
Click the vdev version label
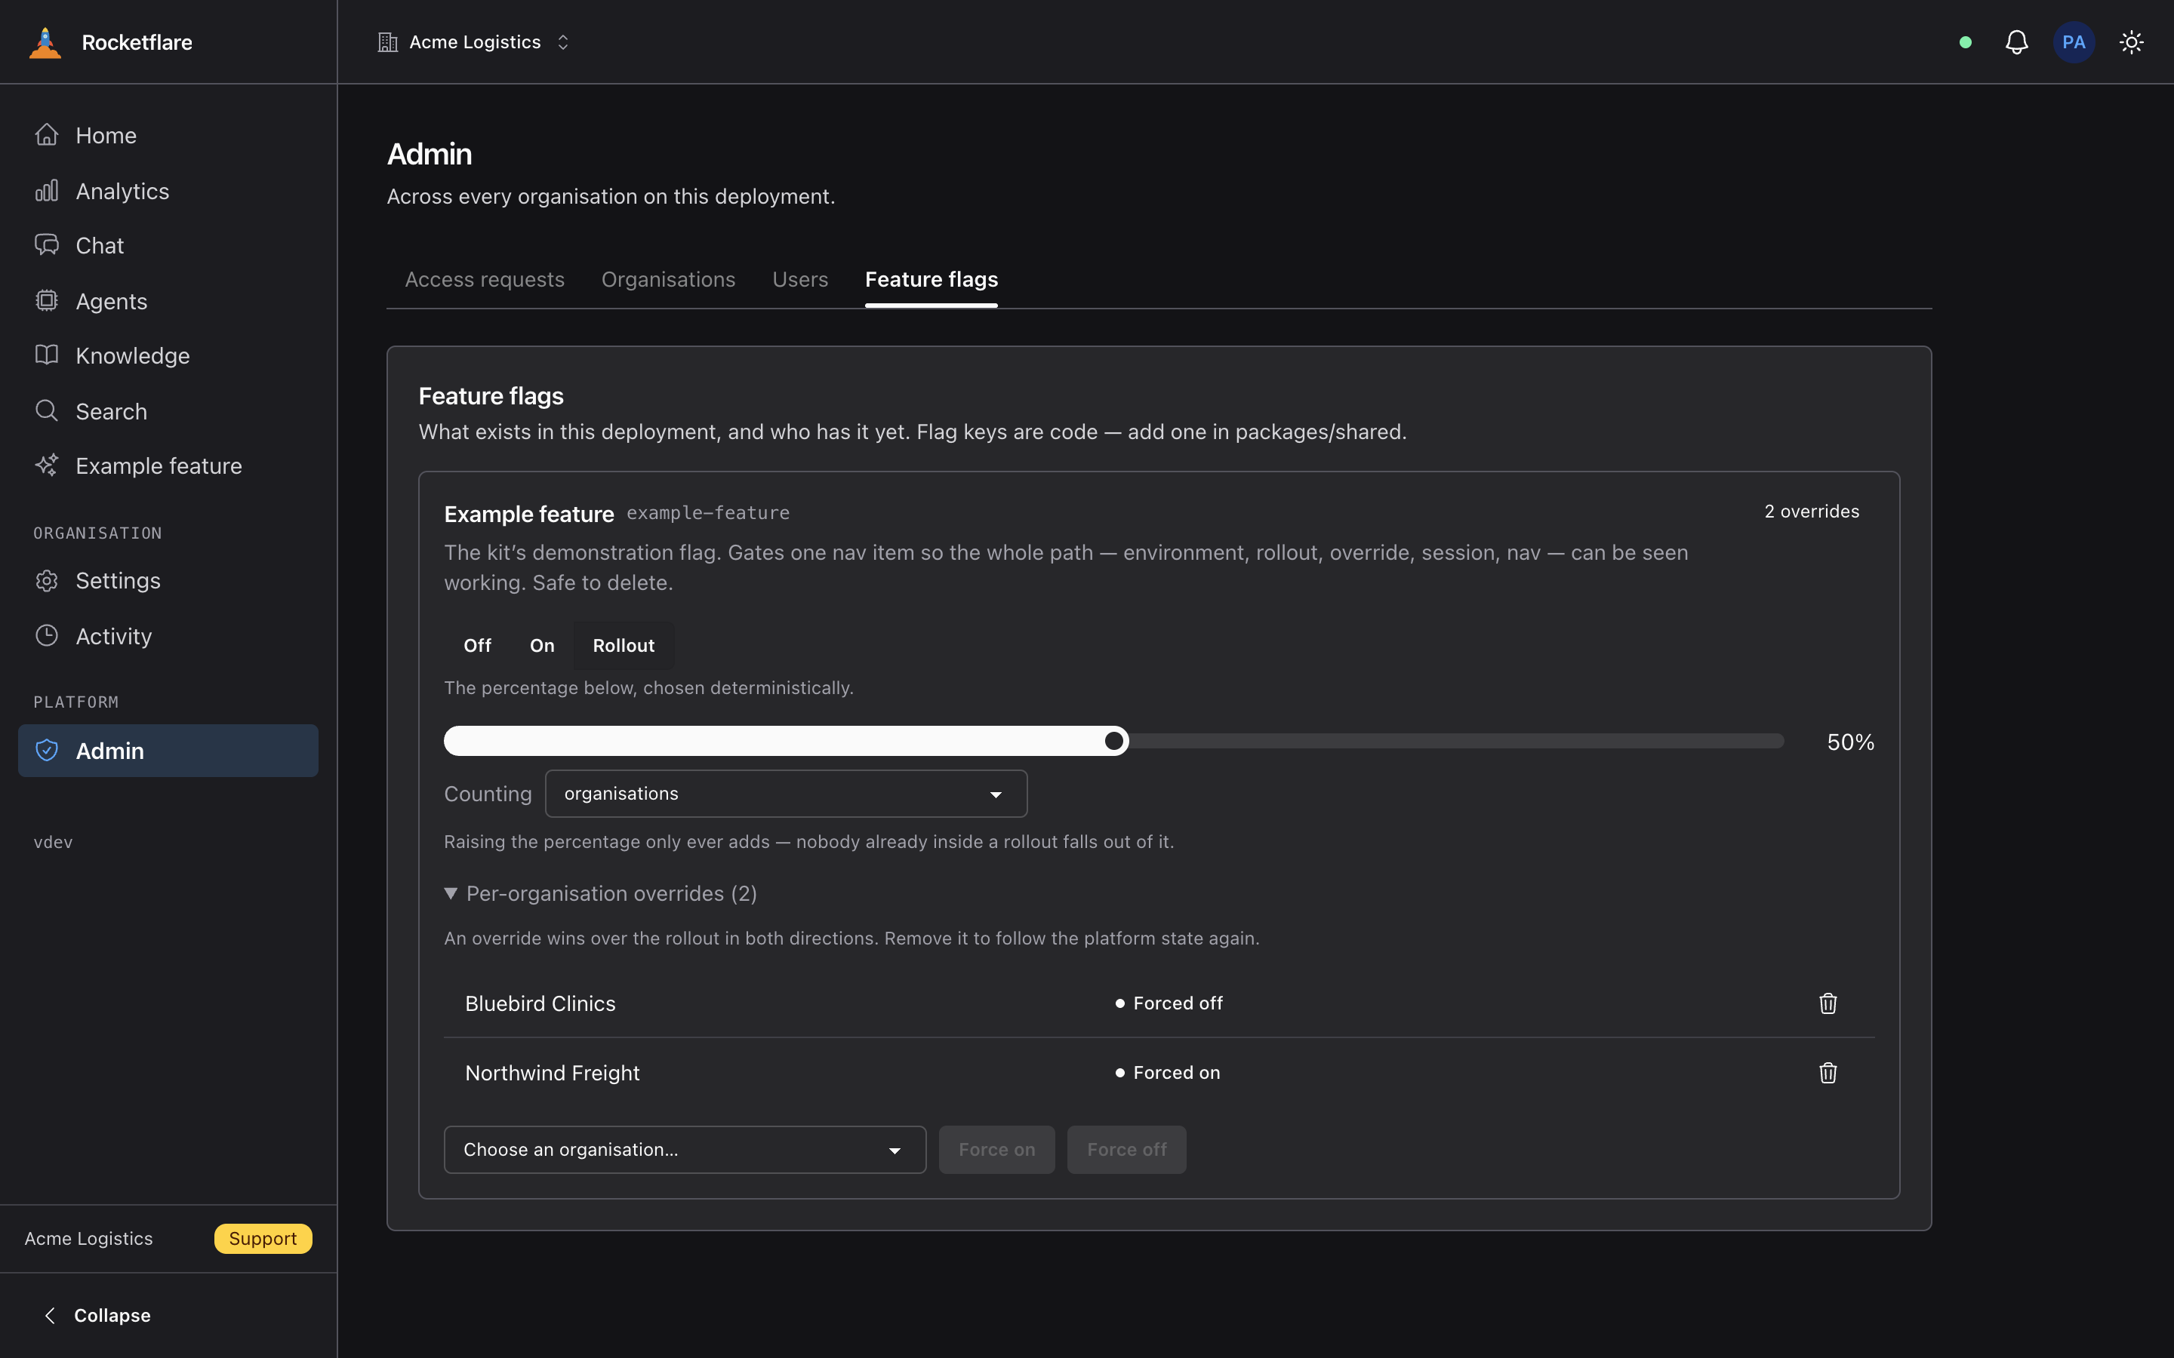(53, 843)
